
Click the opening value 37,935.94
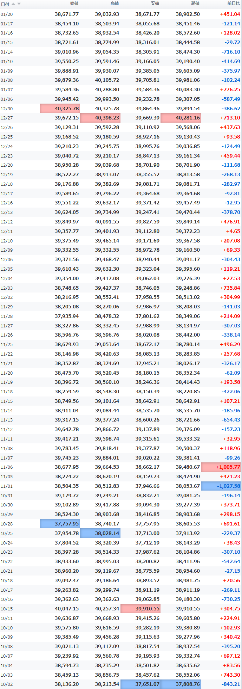click(x=67, y=316)
